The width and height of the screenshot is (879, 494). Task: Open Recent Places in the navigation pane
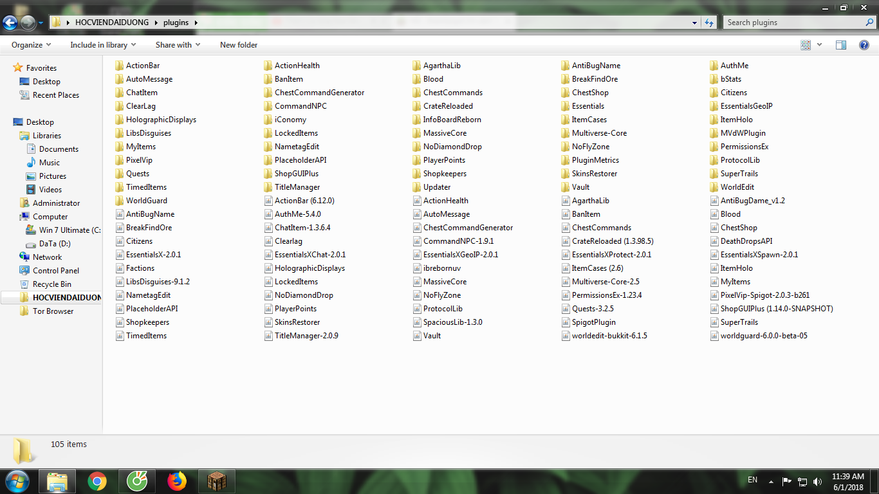coord(56,95)
